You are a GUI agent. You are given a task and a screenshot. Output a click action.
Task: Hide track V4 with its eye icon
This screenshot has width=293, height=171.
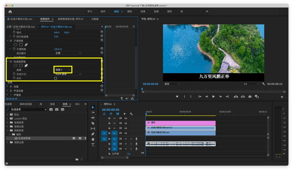point(126,118)
